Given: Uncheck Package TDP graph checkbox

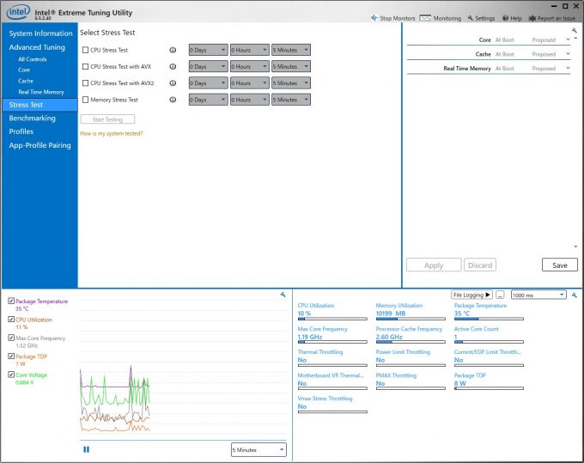Looking at the screenshot, I should (11, 356).
